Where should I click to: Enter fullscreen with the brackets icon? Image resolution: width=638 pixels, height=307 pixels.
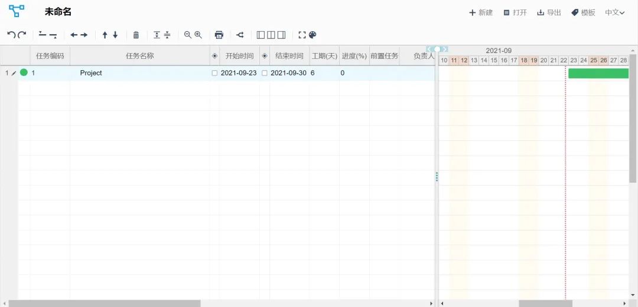click(x=302, y=35)
